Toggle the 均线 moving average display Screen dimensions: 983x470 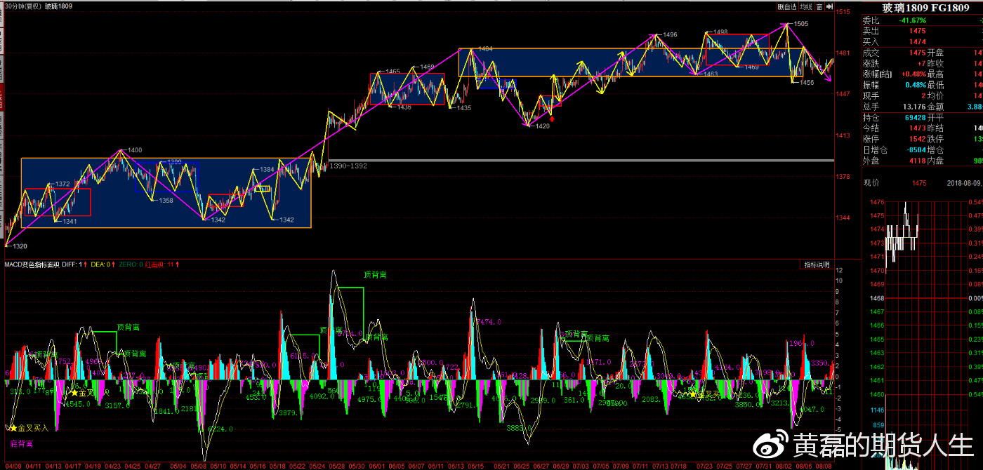(806, 6)
